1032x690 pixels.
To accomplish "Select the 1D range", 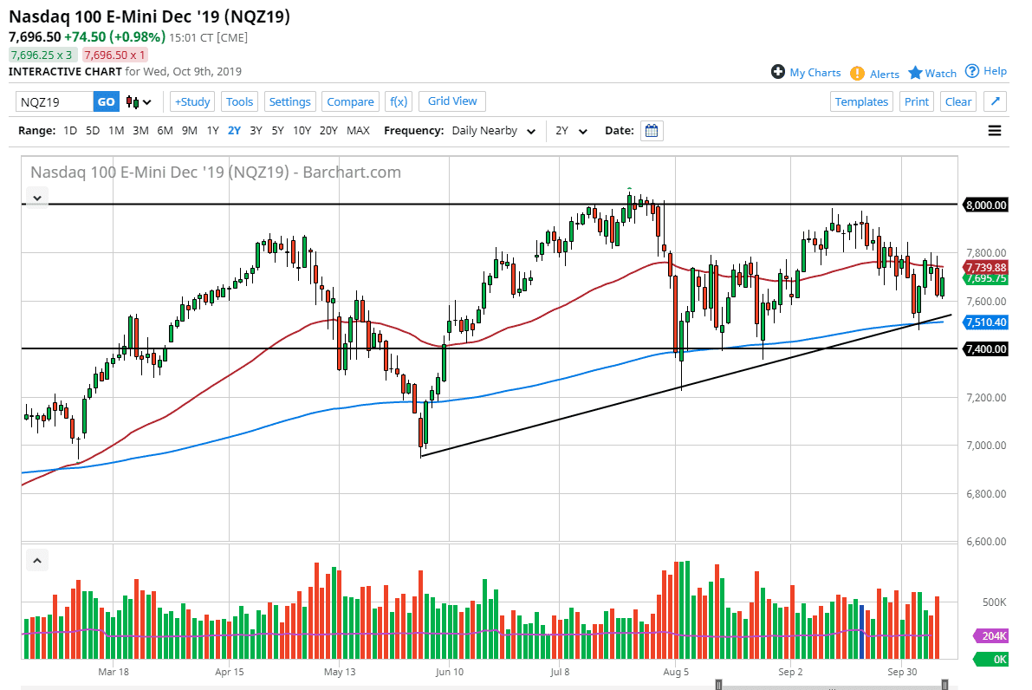I will point(70,130).
